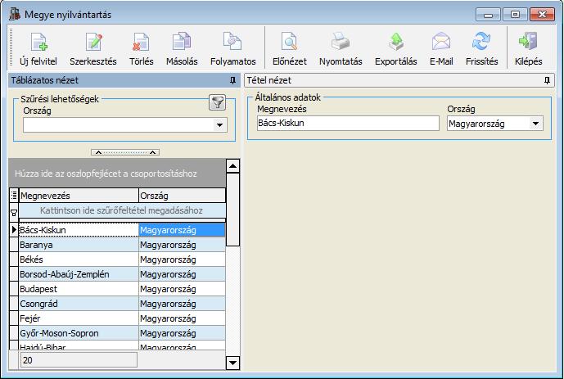
Task: Click the record count field showing 20
Action: coord(79,360)
